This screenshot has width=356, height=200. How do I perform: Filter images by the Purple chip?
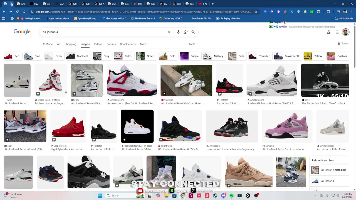click(190, 56)
